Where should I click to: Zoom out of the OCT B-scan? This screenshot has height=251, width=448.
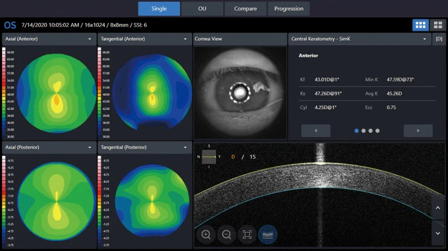click(227, 235)
